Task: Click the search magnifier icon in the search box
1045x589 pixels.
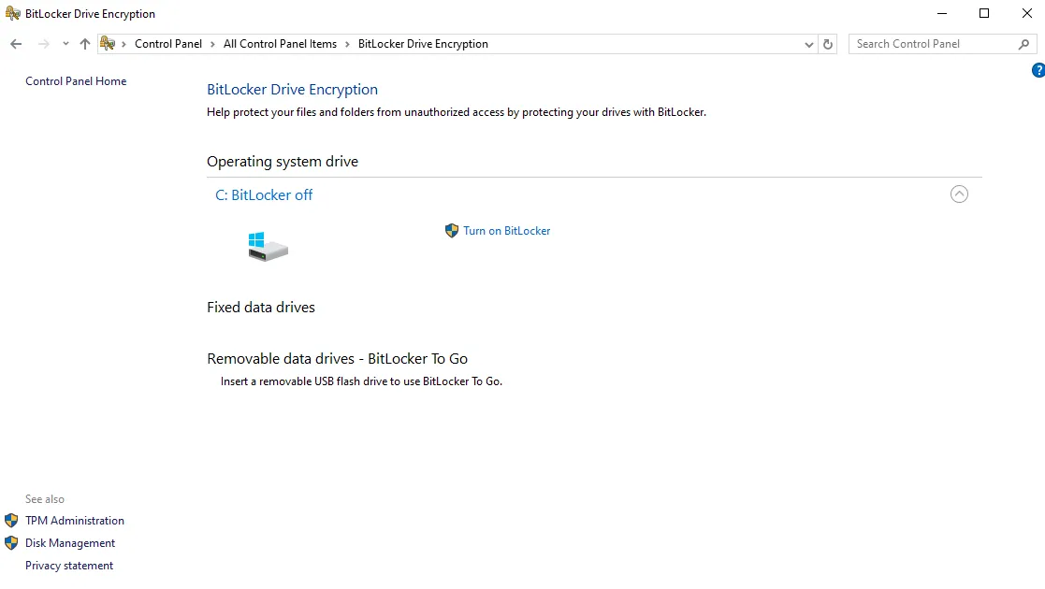Action: [1023, 43]
